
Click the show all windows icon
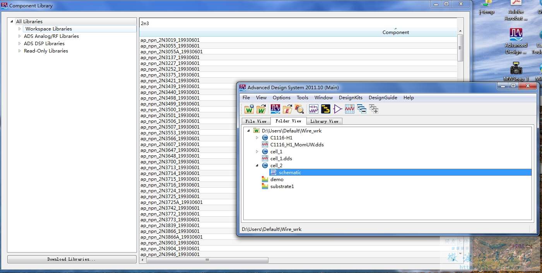pyautogui.click(x=373, y=109)
